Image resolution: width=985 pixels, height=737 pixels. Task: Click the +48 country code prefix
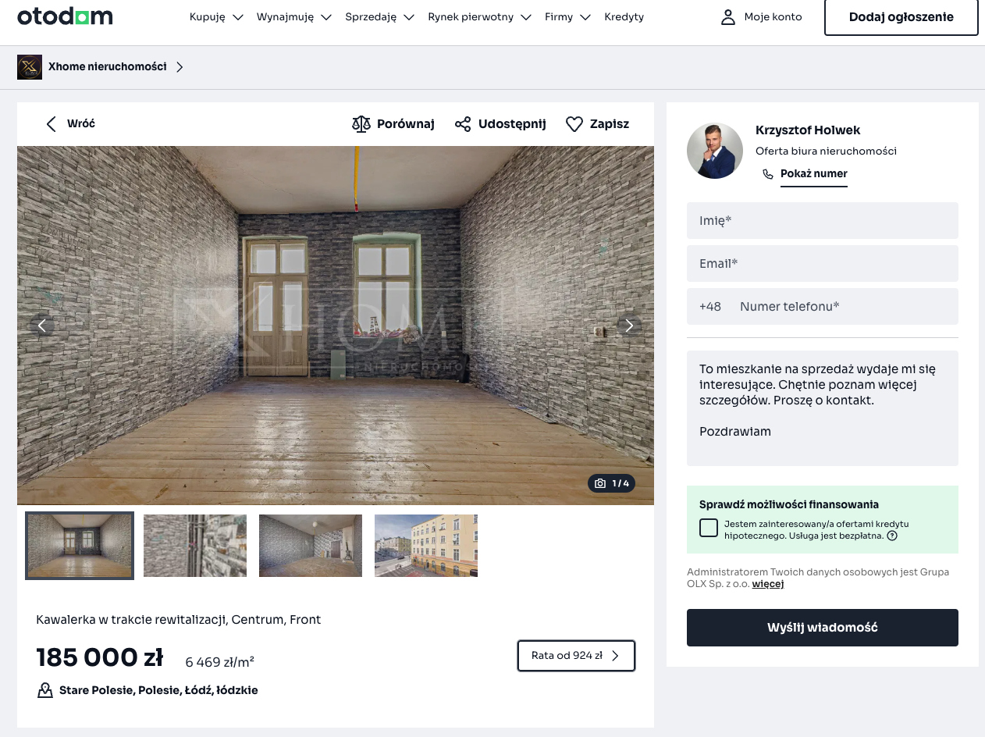coord(710,307)
